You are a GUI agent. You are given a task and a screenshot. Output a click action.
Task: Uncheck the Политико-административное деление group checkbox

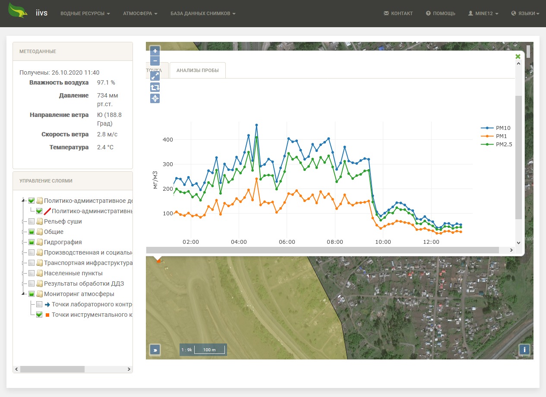click(32, 201)
